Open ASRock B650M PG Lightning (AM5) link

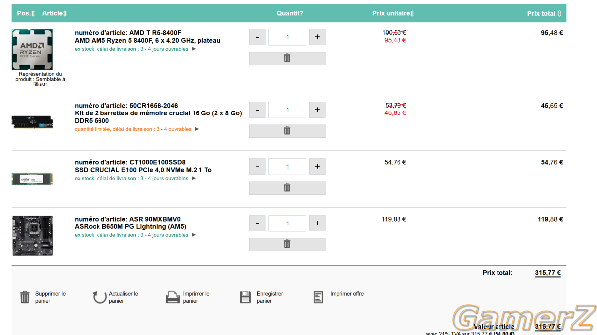(130, 227)
